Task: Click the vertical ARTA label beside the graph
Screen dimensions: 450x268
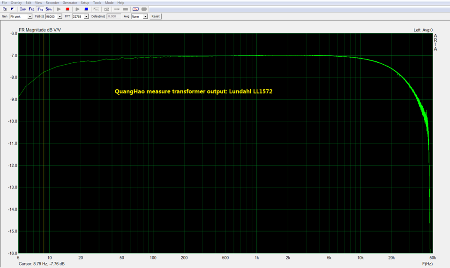Action: [435, 43]
